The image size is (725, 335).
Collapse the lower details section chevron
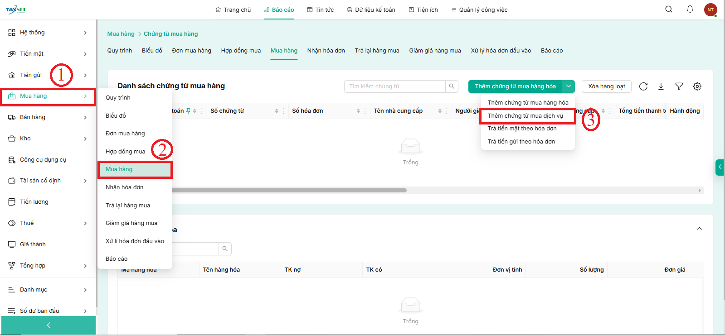[x=699, y=229]
